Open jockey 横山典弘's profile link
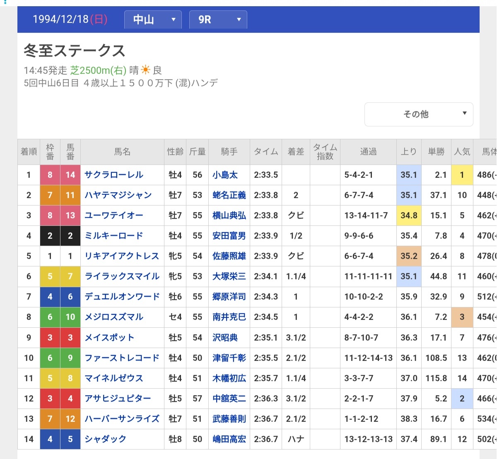497x459 pixels. tap(229, 215)
